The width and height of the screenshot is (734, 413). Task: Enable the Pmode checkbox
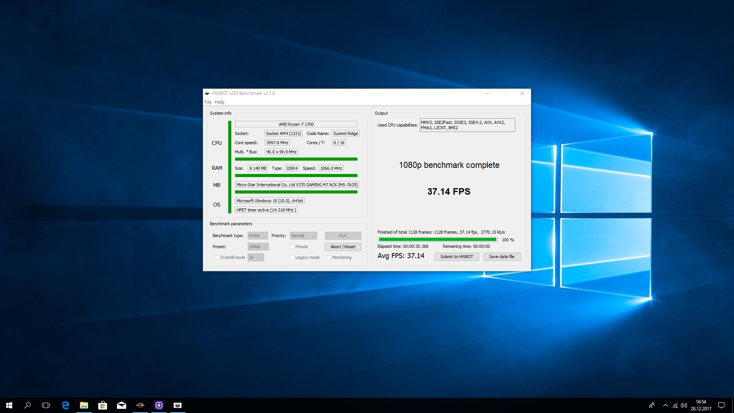click(292, 247)
